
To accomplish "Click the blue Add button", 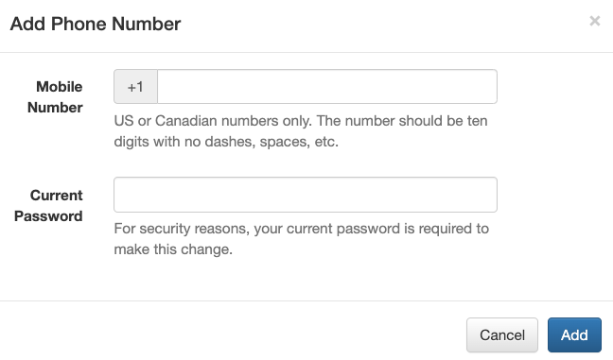I will click(574, 335).
